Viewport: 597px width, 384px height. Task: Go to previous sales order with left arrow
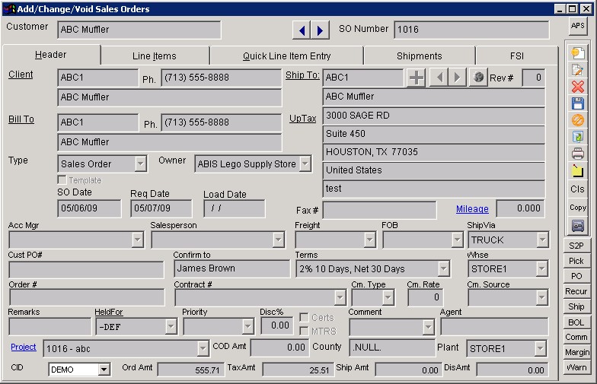[x=302, y=30]
